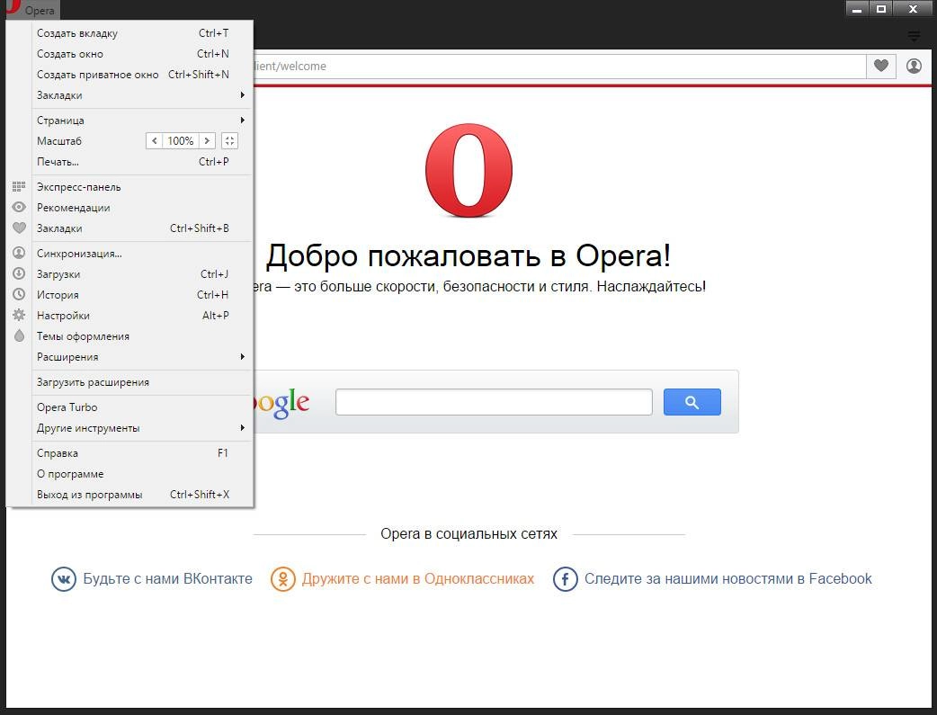Click the Загрузки download icon
Screen dimensions: 937x715
click(19, 273)
